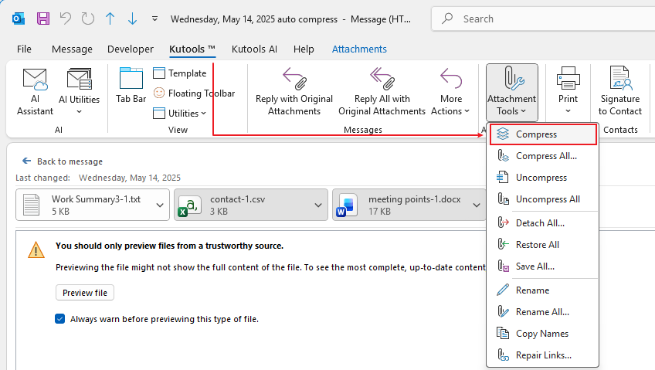Image resolution: width=655 pixels, height=370 pixels.
Task: Select the meeting points-1.docx attachment
Action: click(402, 205)
